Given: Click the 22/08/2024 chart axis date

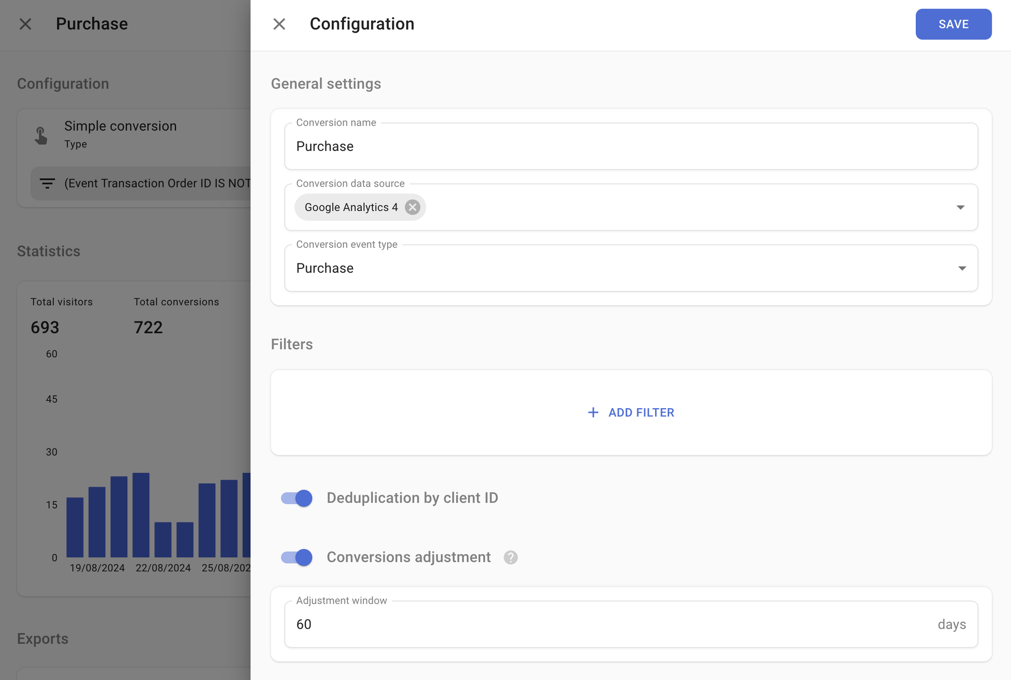Looking at the screenshot, I should click(163, 568).
